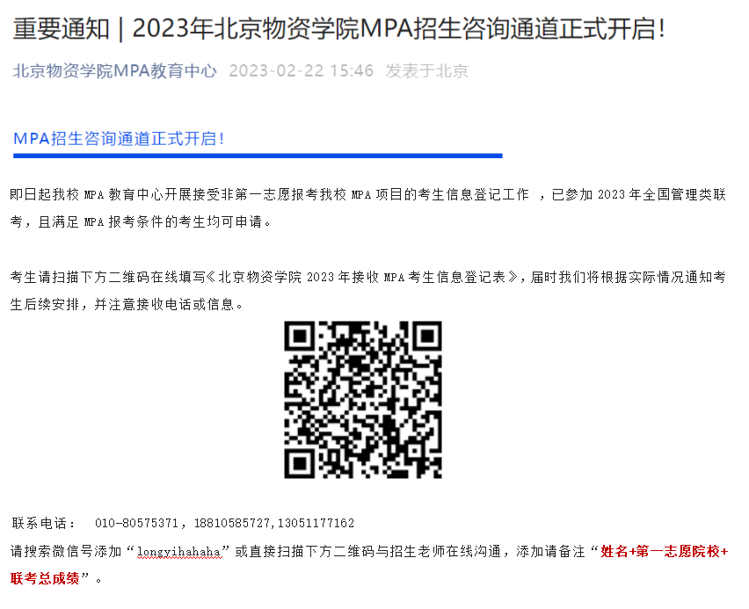Click the top-left finder square of QR code
This screenshot has width=749, height=609.
[300, 337]
